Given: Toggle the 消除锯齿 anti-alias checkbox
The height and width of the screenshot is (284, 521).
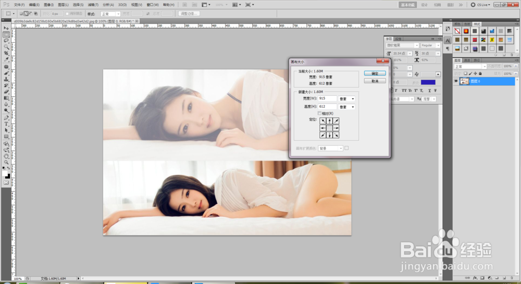Looking at the screenshot, I should pos(67,14).
